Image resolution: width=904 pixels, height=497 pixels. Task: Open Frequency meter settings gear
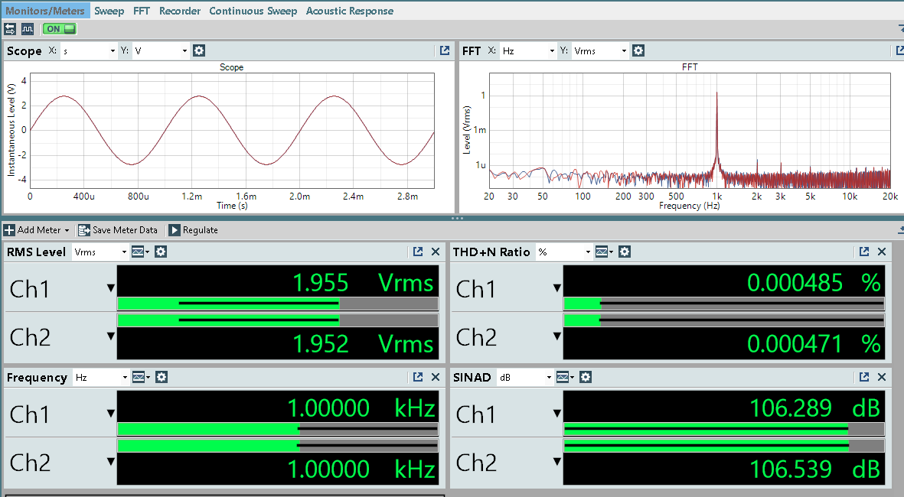(x=161, y=377)
